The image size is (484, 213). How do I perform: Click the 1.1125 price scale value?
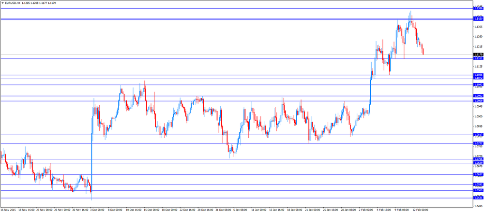479,67
